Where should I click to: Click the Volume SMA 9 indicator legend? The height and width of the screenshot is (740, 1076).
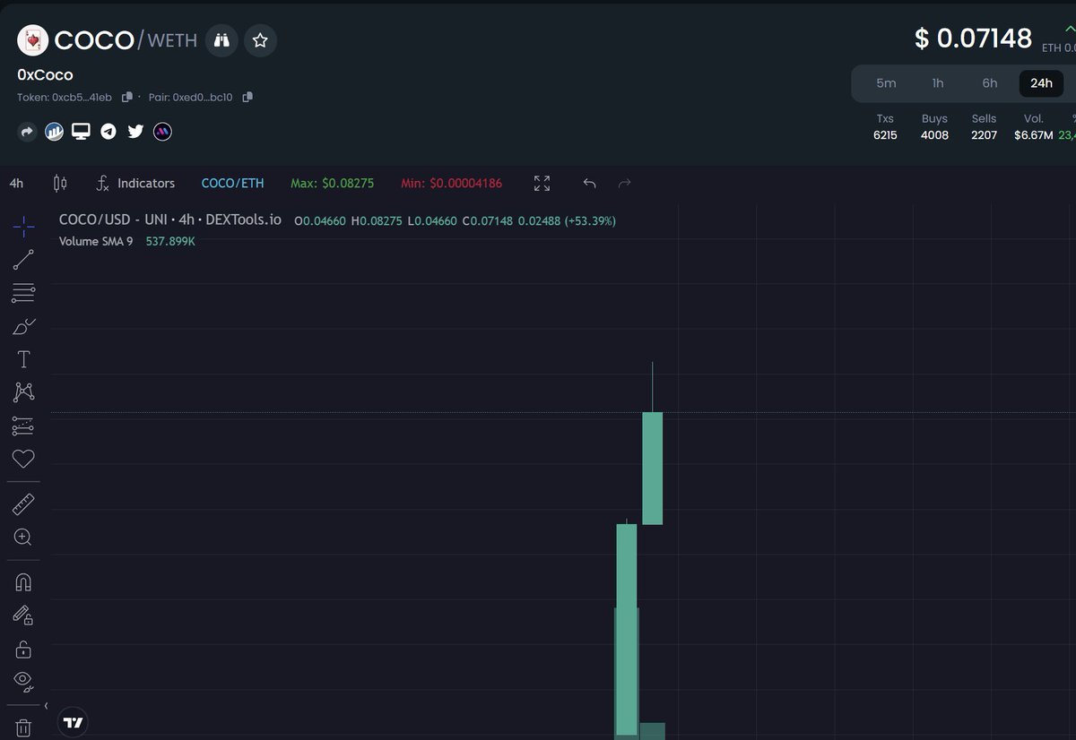(96, 241)
